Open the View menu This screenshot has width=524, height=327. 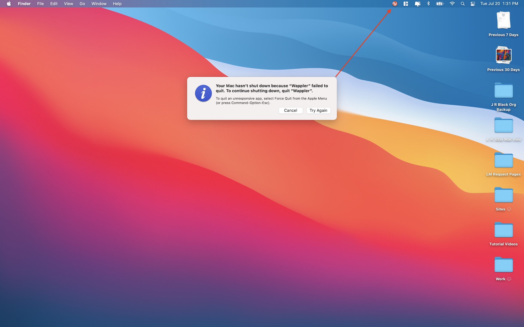pos(69,4)
